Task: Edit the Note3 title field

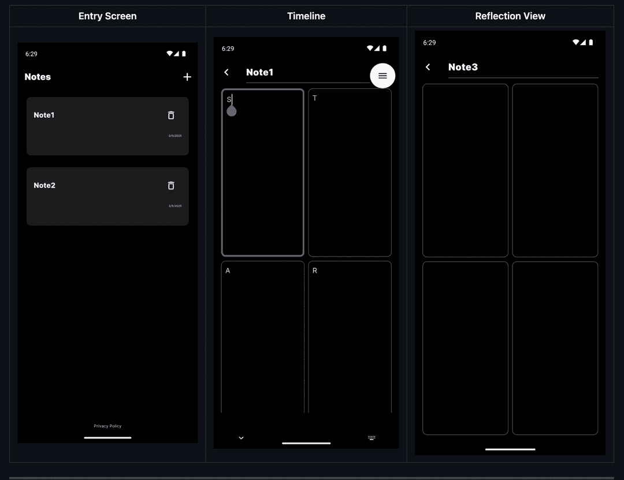Action: click(523, 68)
